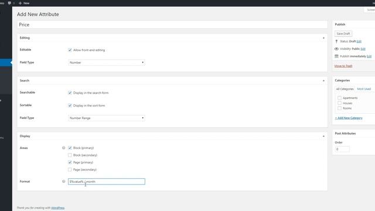This screenshot has height=211, width=375.
Task: Click the status pin icon in Publish box
Action: (x=336, y=42)
